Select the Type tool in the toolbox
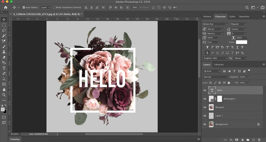Viewport: 266px width, 142px height. click(4, 68)
